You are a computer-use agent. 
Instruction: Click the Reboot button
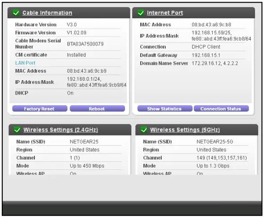[97, 109]
